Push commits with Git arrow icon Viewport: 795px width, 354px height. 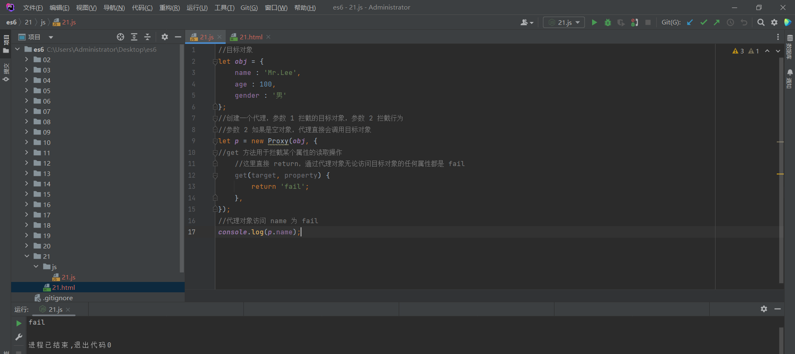[717, 22]
